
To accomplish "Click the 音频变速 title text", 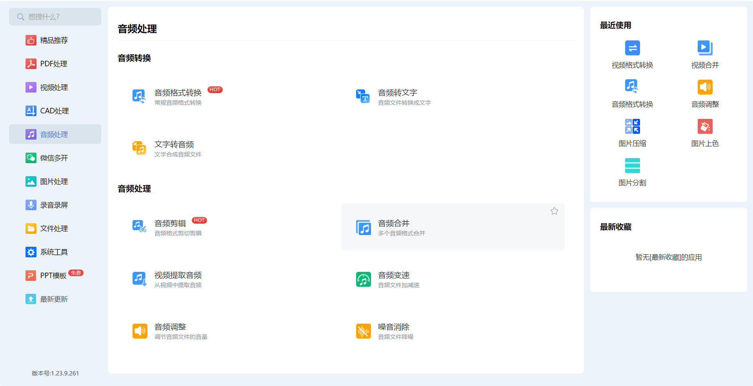I will coord(394,275).
